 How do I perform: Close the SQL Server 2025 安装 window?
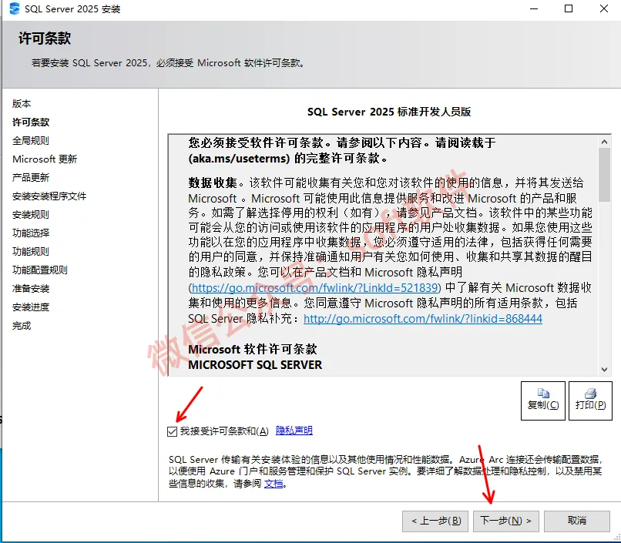[x=603, y=8]
